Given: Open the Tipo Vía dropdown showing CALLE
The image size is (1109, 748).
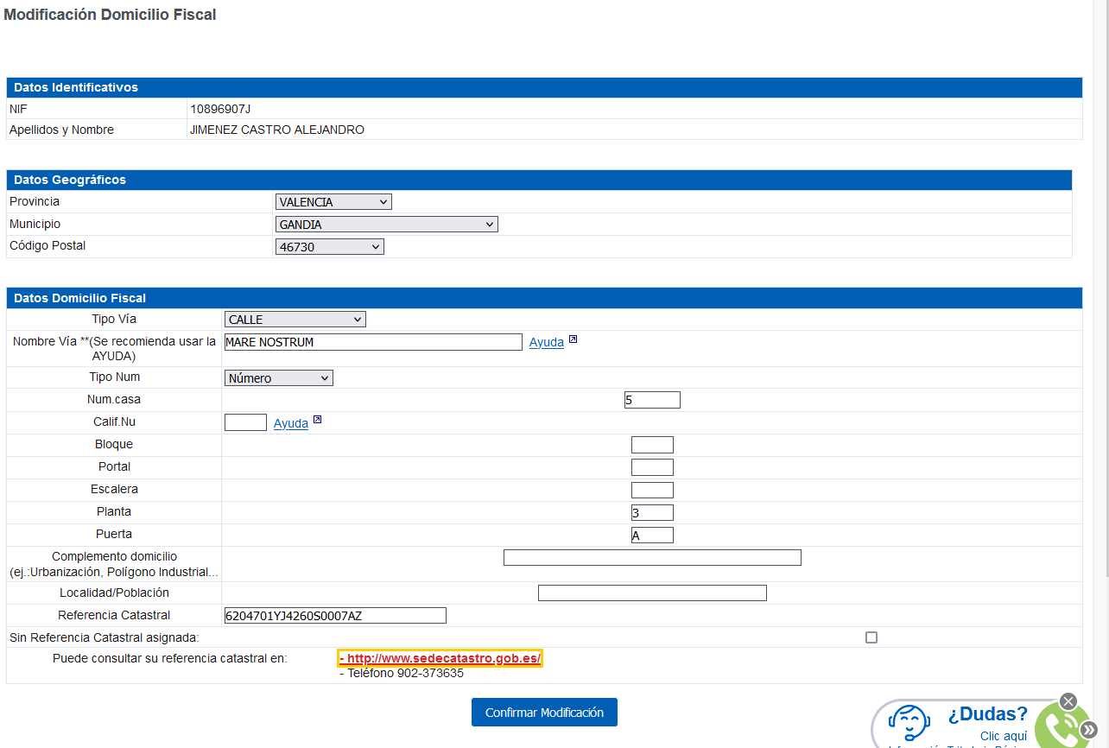Looking at the screenshot, I should [295, 320].
